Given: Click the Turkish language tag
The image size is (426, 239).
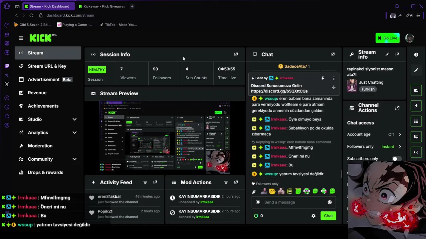Looking at the screenshot, I should (x=368, y=89).
